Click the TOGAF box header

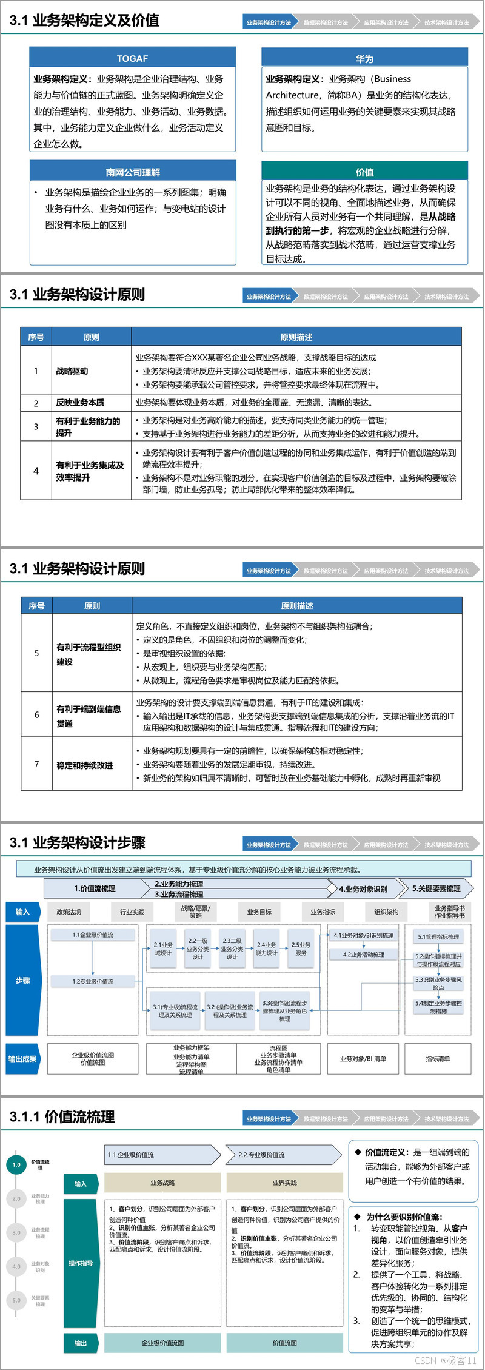132,58
